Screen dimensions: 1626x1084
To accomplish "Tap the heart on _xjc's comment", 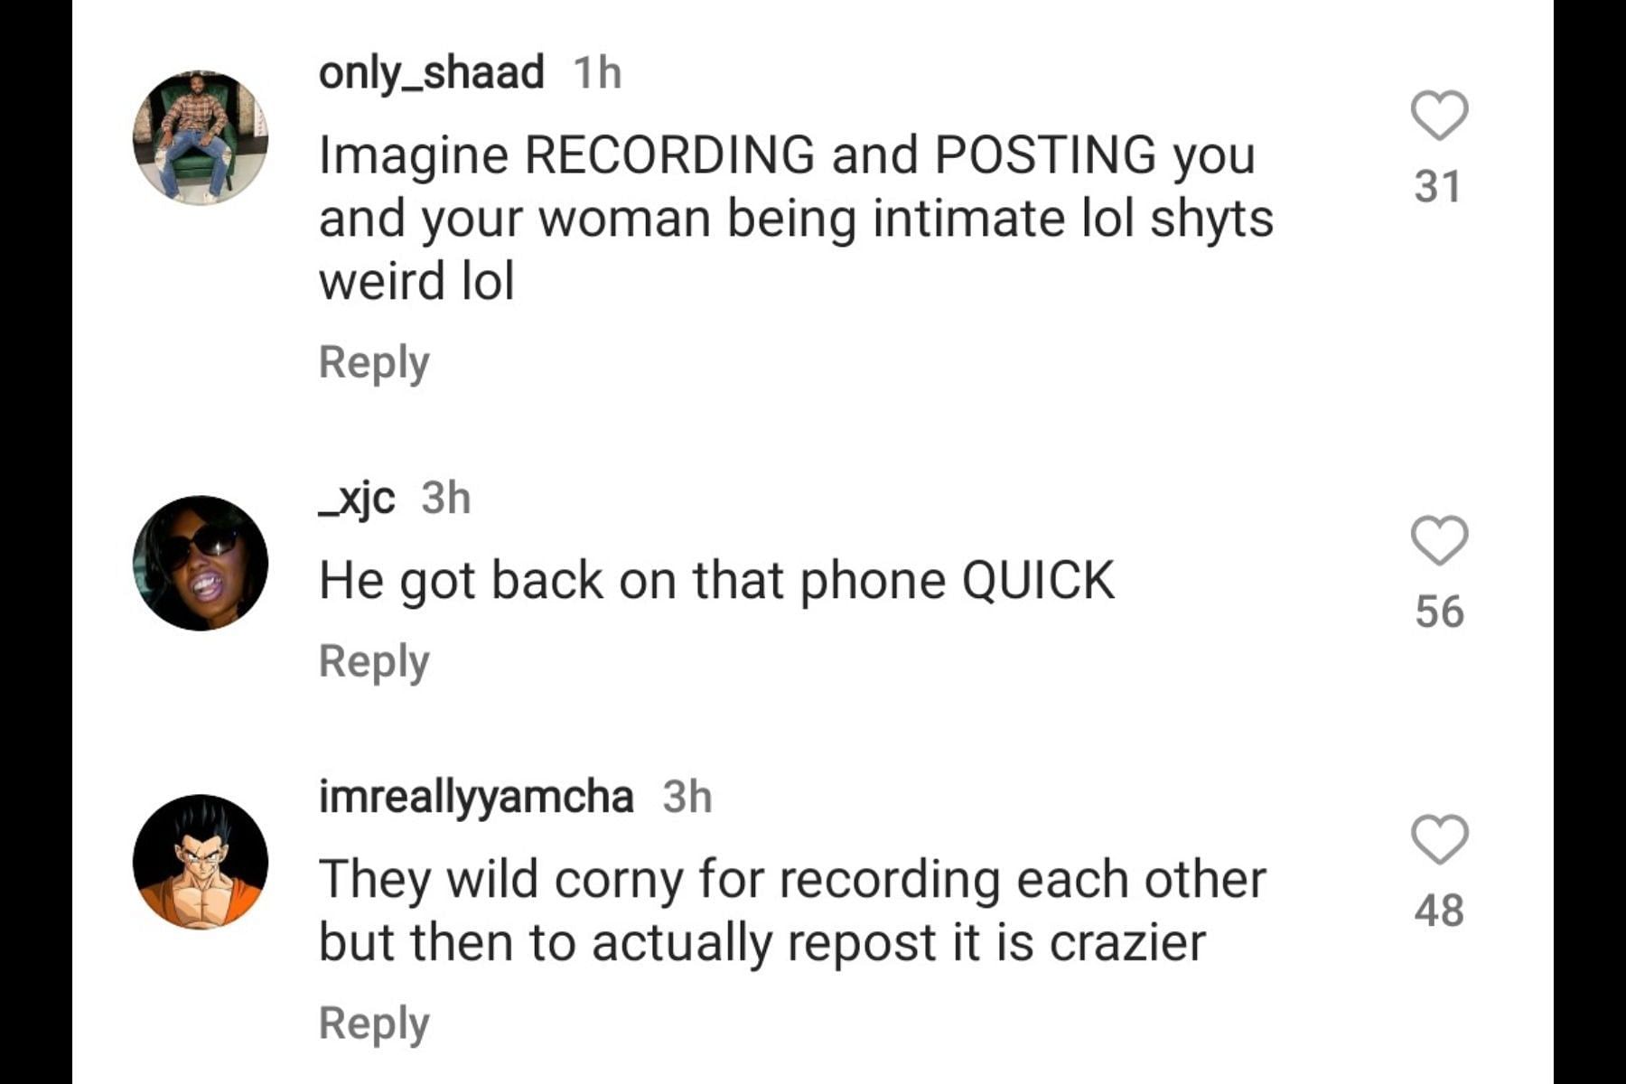I will 1439,540.
